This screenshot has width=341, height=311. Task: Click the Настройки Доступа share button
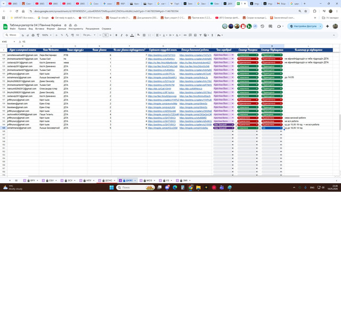pos(303,26)
